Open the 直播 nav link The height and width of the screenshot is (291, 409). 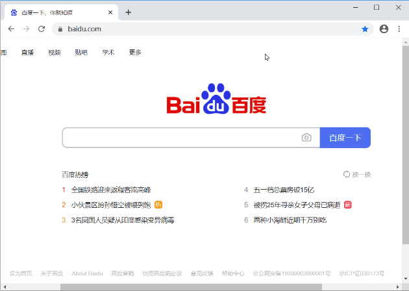pos(27,53)
